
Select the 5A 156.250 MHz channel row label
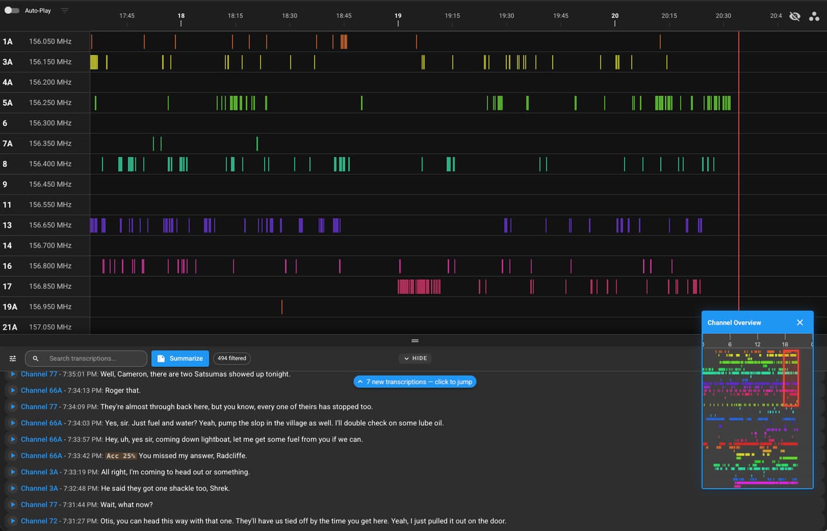pos(45,103)
